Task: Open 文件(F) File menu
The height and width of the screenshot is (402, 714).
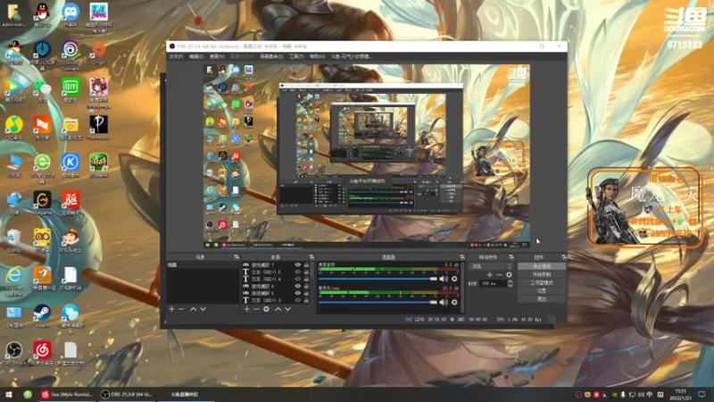Action: coord(176,56)
